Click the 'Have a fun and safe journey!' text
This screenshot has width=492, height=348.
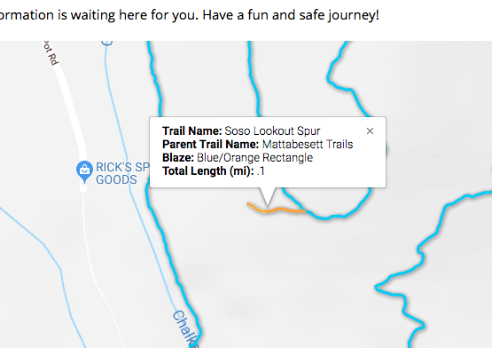click(291, 15)
